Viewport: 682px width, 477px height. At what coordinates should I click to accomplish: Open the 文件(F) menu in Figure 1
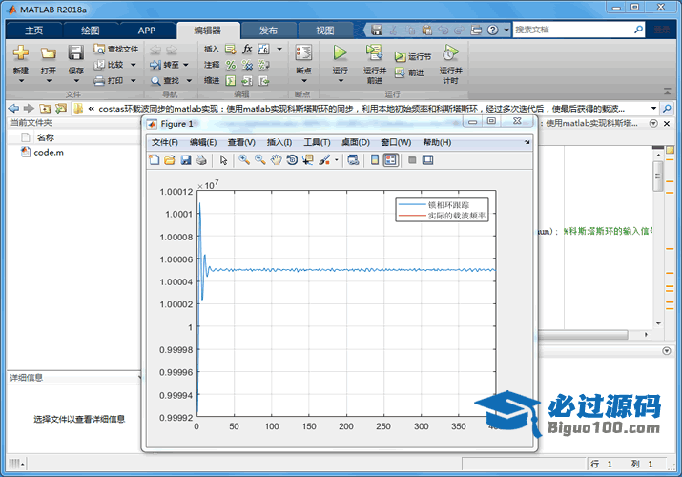[164, 142]
